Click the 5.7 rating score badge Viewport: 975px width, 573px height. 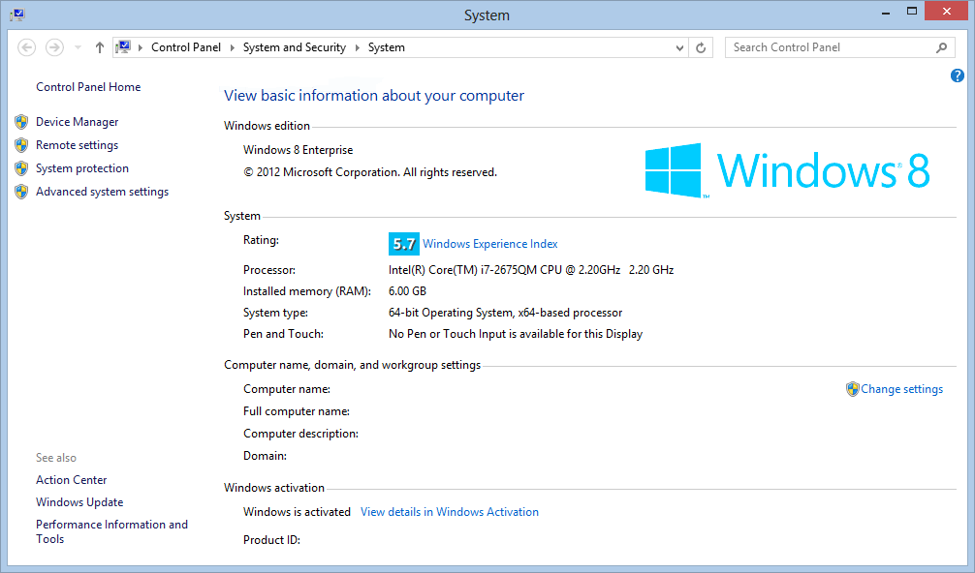pos(404,244)
